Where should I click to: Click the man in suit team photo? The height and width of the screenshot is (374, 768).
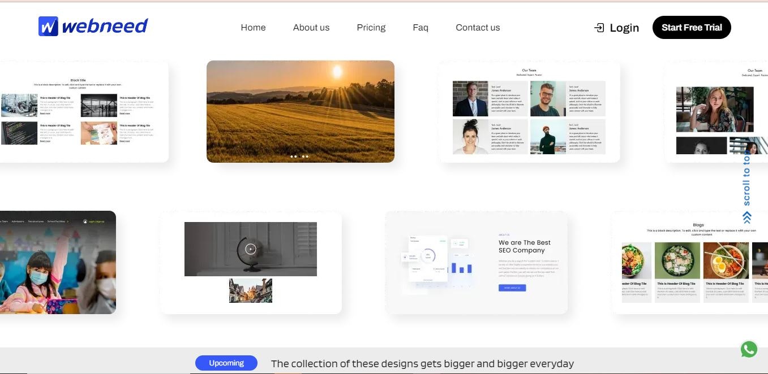pos(470,99)
